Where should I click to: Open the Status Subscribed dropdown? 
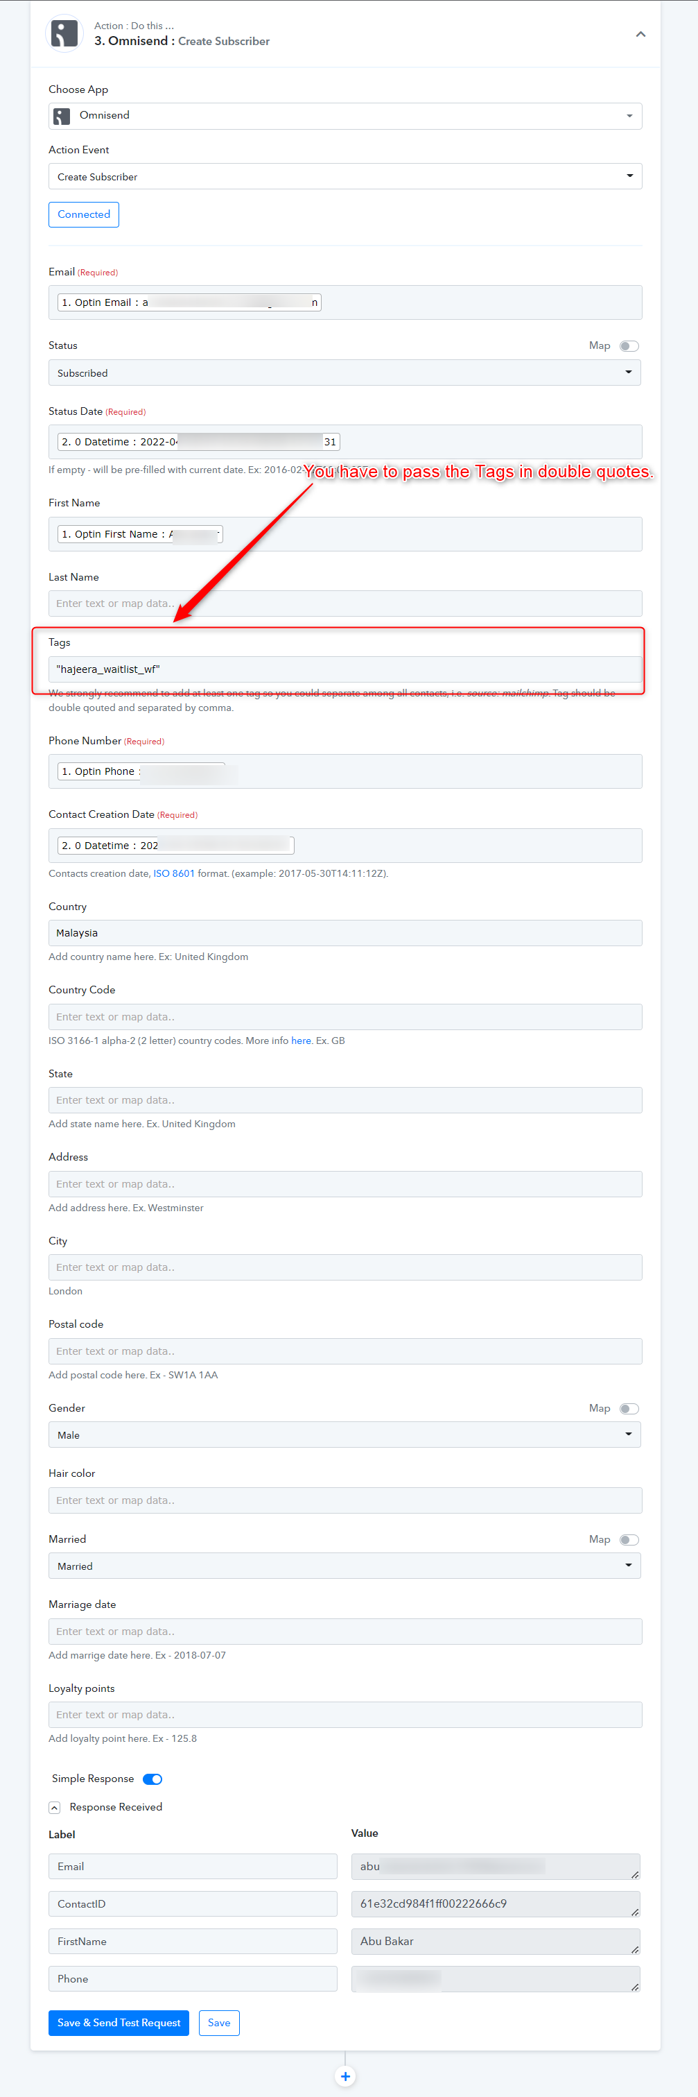tap(345, 373)
